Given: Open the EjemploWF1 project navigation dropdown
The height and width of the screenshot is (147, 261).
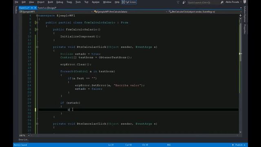Looking at the screenshot, I should (56, 12).
